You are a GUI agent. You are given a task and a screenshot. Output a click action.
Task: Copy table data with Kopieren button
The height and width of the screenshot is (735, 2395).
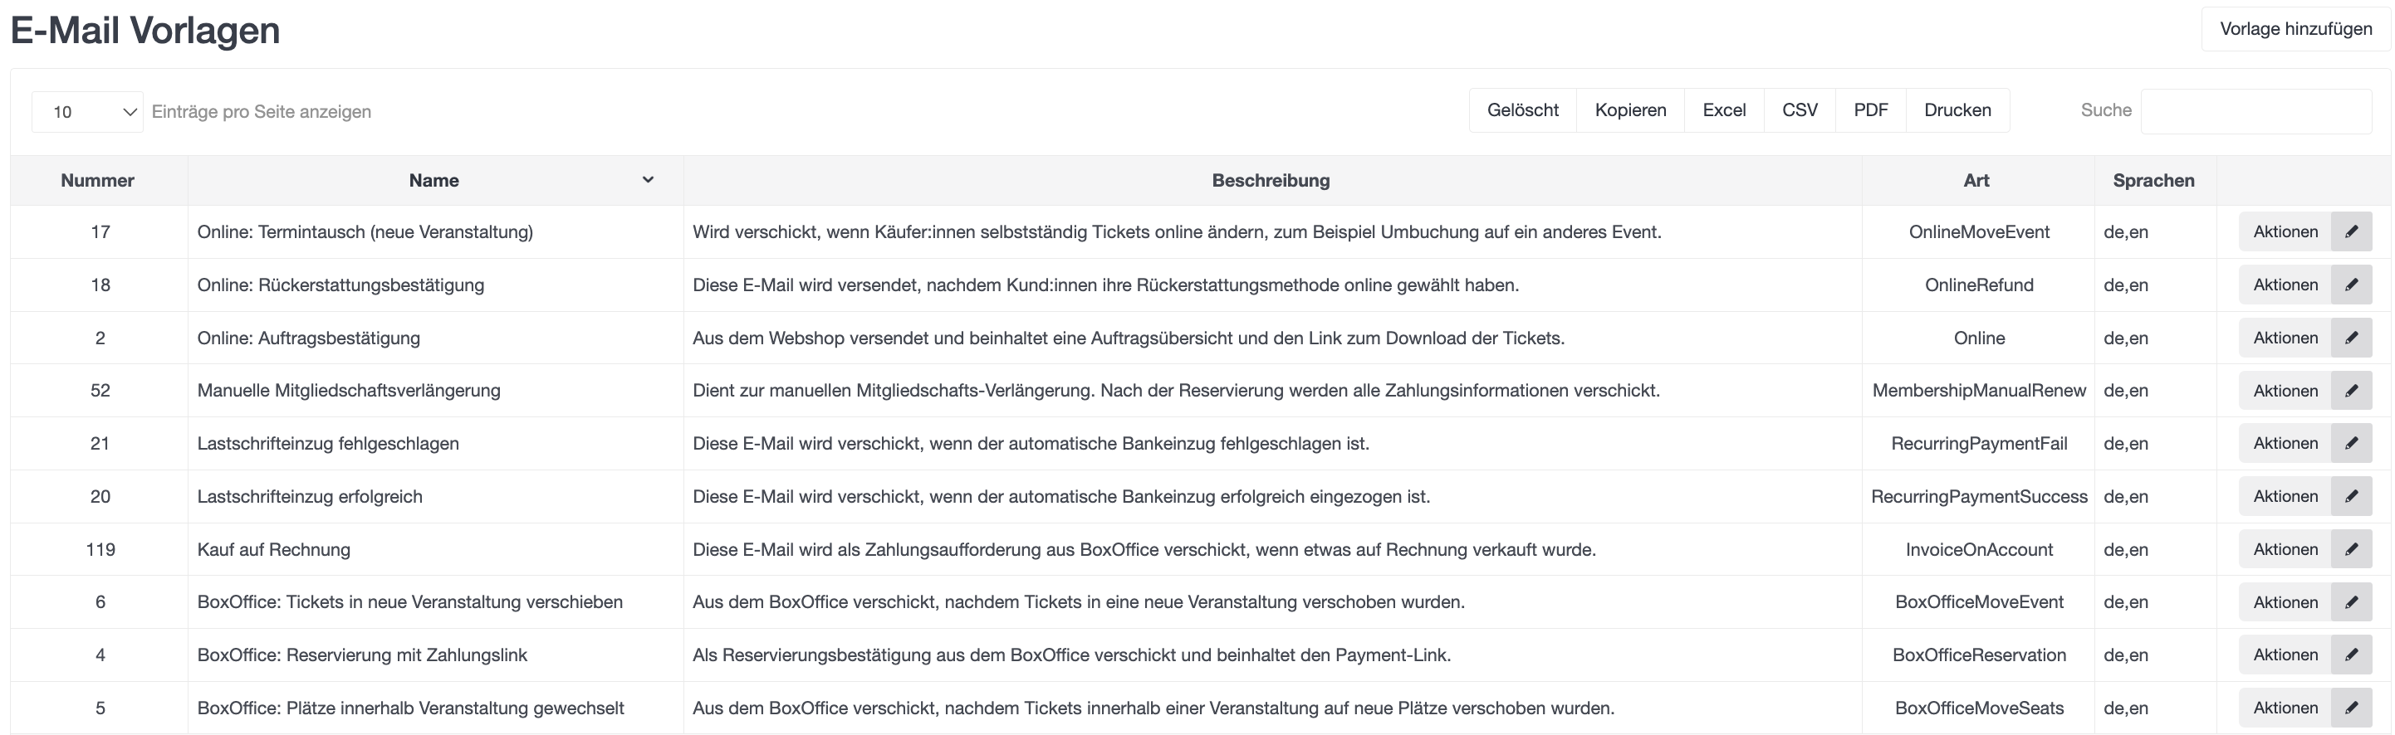[x=1630, y=110]
